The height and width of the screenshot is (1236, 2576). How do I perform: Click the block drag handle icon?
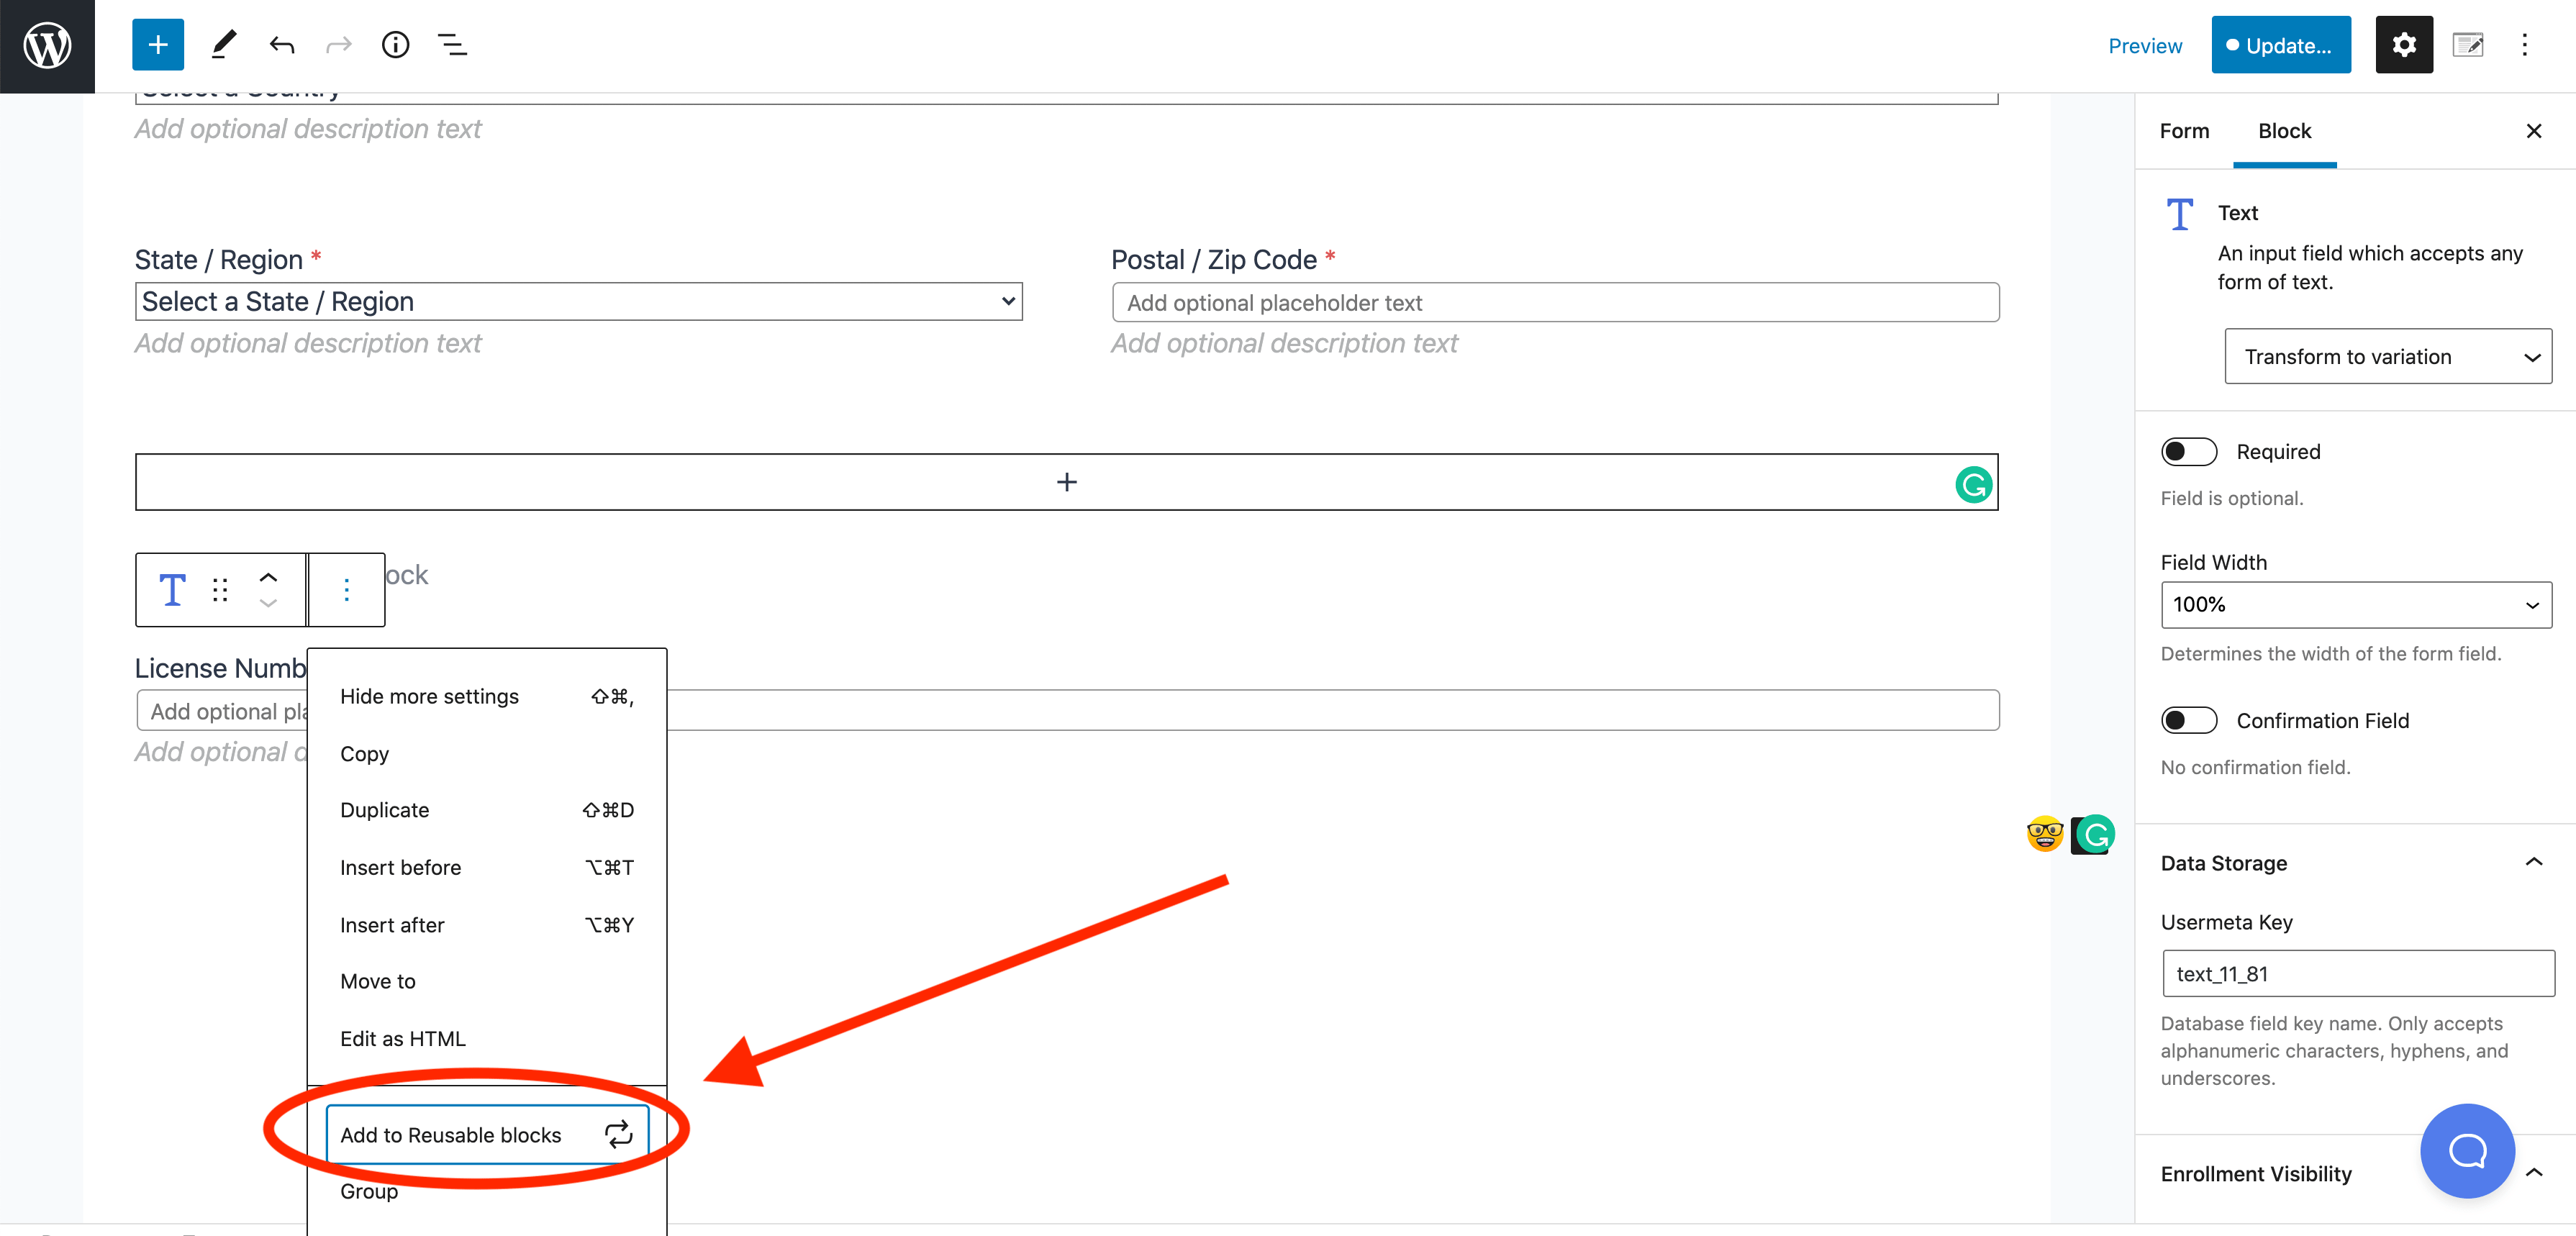(x=220, y=590)
